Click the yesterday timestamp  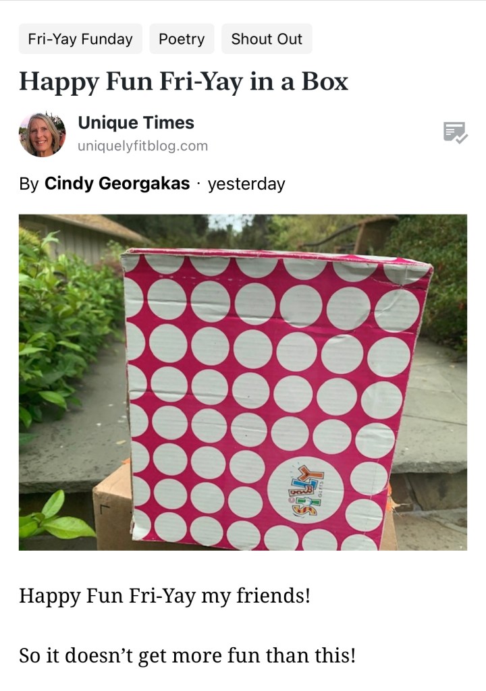coord(246,184)
